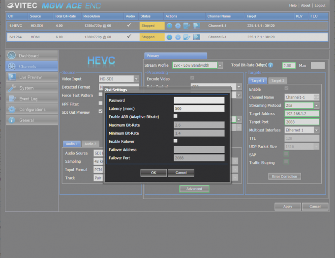This screenshot has width=335, height=258.
Task: Click Target 1 Channel Name field
Action: tap(299, 97)
